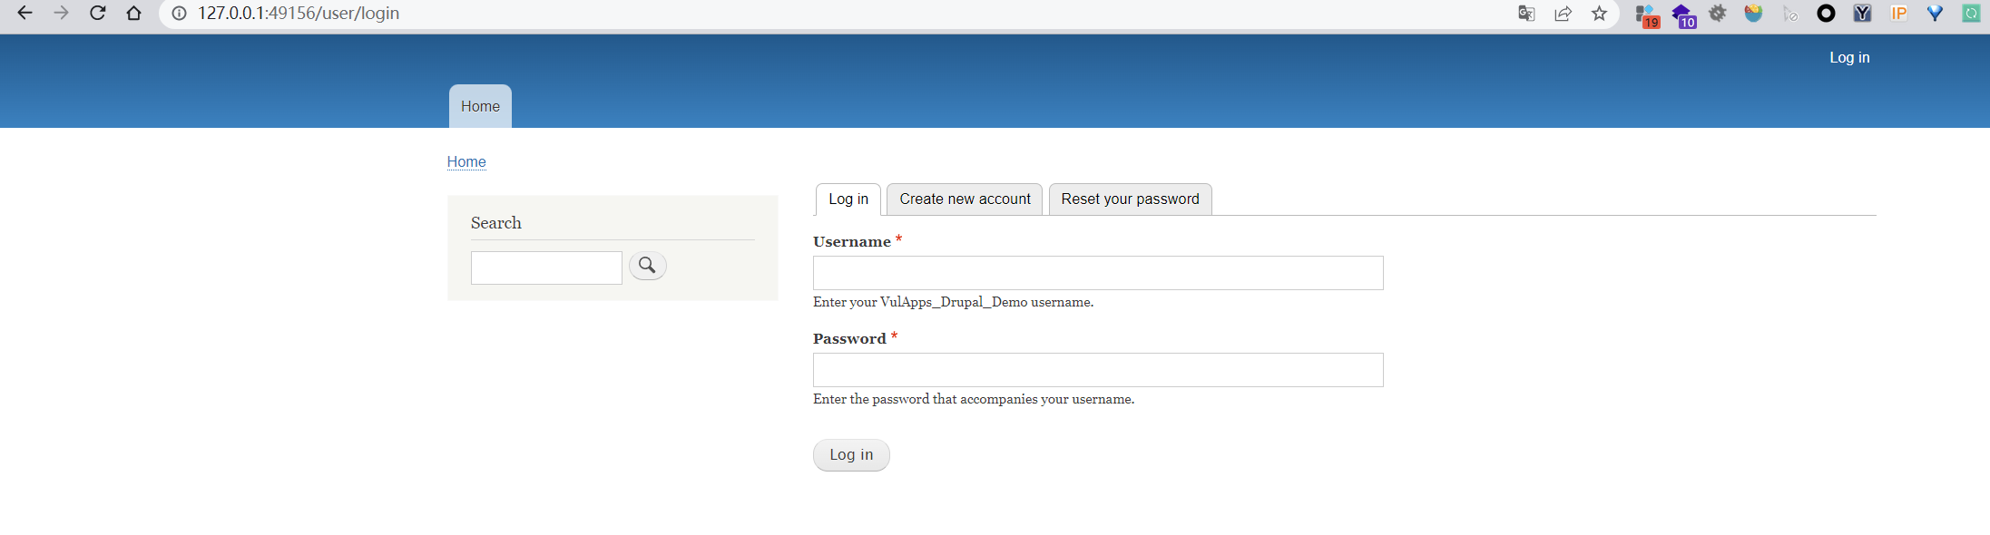1990x535 pixels.
Task: Click into the Password field
Action: [x=1098, y=370]
